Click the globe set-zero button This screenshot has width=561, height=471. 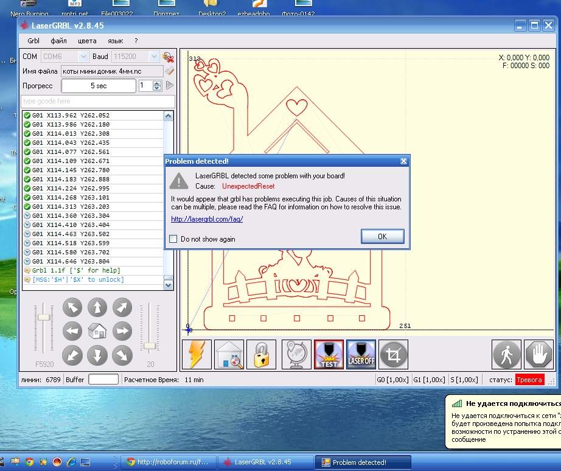coord(296,354)
